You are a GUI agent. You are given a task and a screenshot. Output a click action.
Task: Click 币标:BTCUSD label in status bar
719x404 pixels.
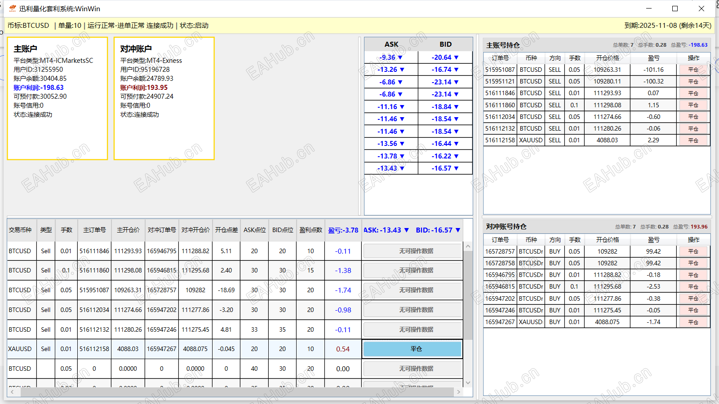coord(28,26)
